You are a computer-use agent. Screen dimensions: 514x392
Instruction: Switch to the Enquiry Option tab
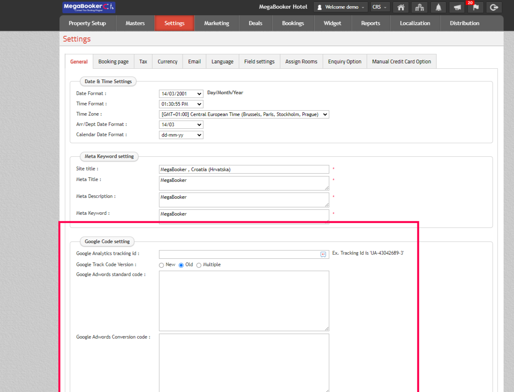point(345,62)
